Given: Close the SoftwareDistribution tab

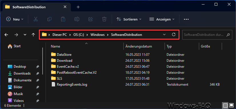Looking at the screenshot, I should click(x=65, y=7).
